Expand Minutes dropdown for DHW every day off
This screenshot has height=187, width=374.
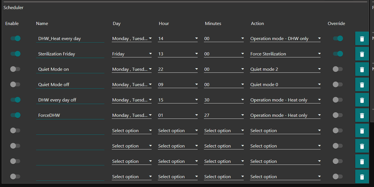223,100
